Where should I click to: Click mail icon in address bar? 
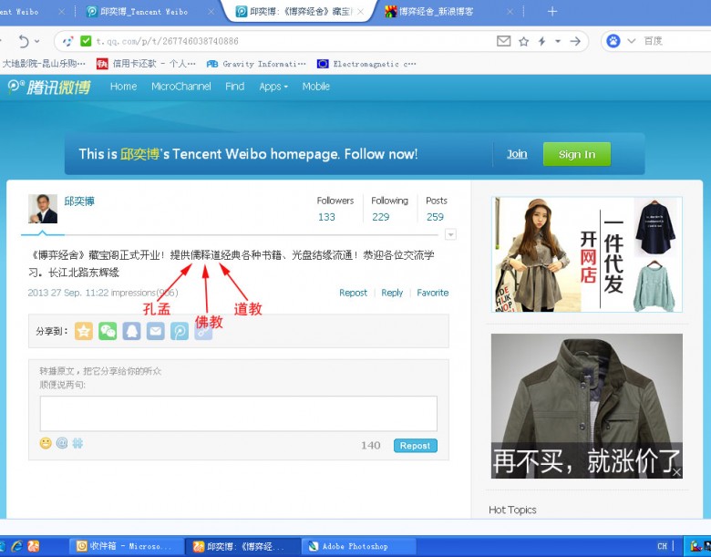(x=503, y=41)
